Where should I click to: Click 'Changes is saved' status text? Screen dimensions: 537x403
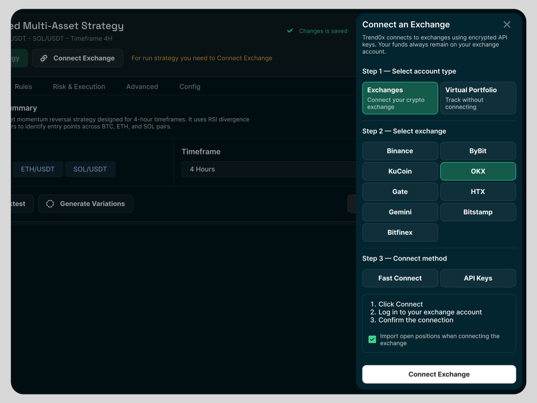click(323, 31)
